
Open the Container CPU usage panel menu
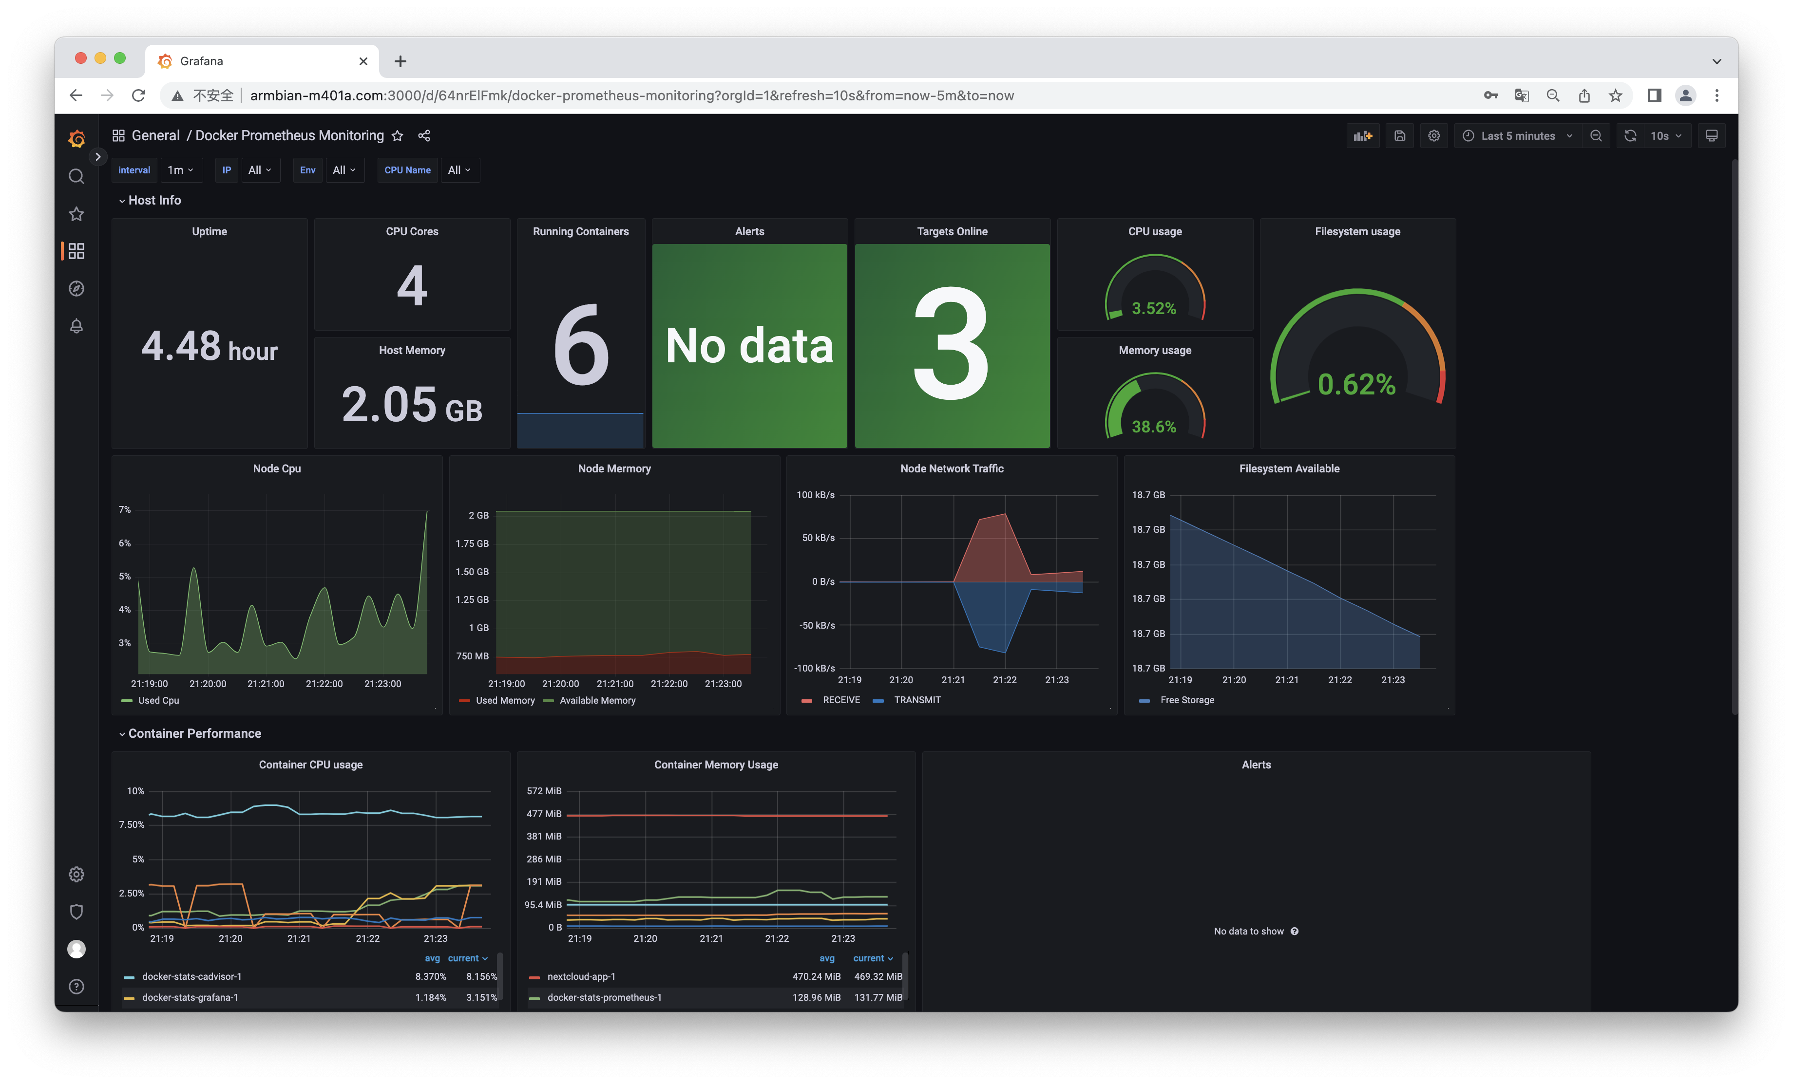pyautogui.click(x=311, y=765)
